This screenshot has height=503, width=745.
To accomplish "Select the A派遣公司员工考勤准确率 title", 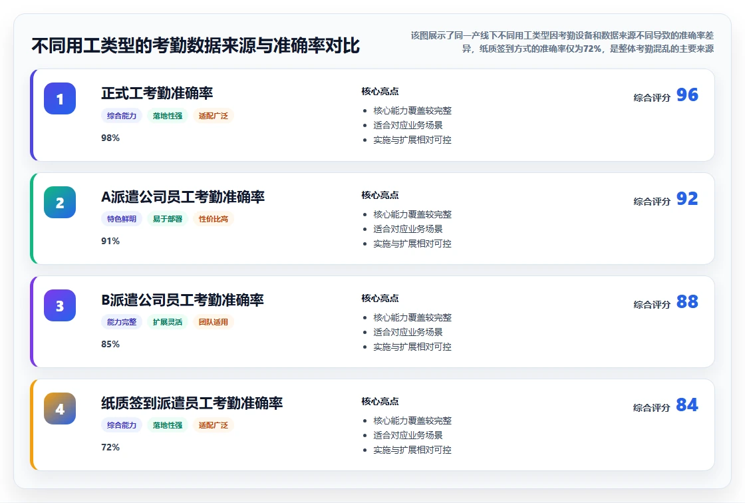I will click(x=183, y=197).
